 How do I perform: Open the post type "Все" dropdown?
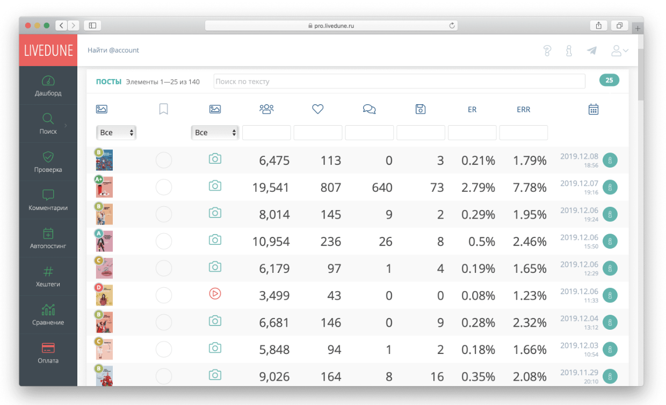click(x=215, y=133)
